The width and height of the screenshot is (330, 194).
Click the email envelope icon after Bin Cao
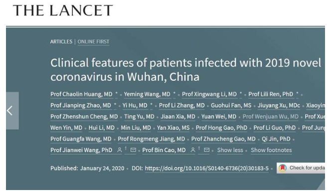[x=207, y=150]
